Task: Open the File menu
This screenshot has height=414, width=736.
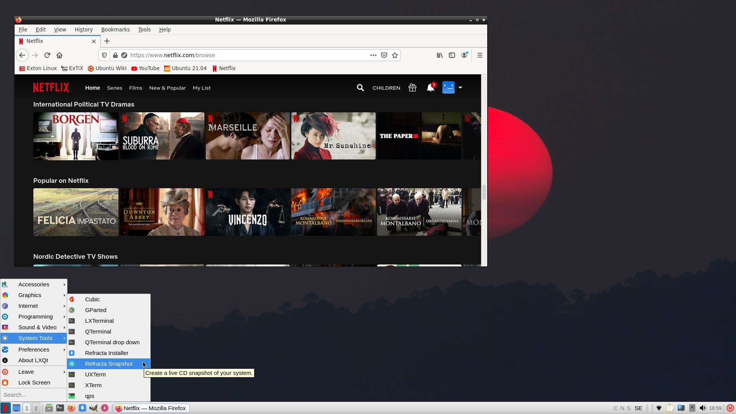Action: (x=23, y=30)
